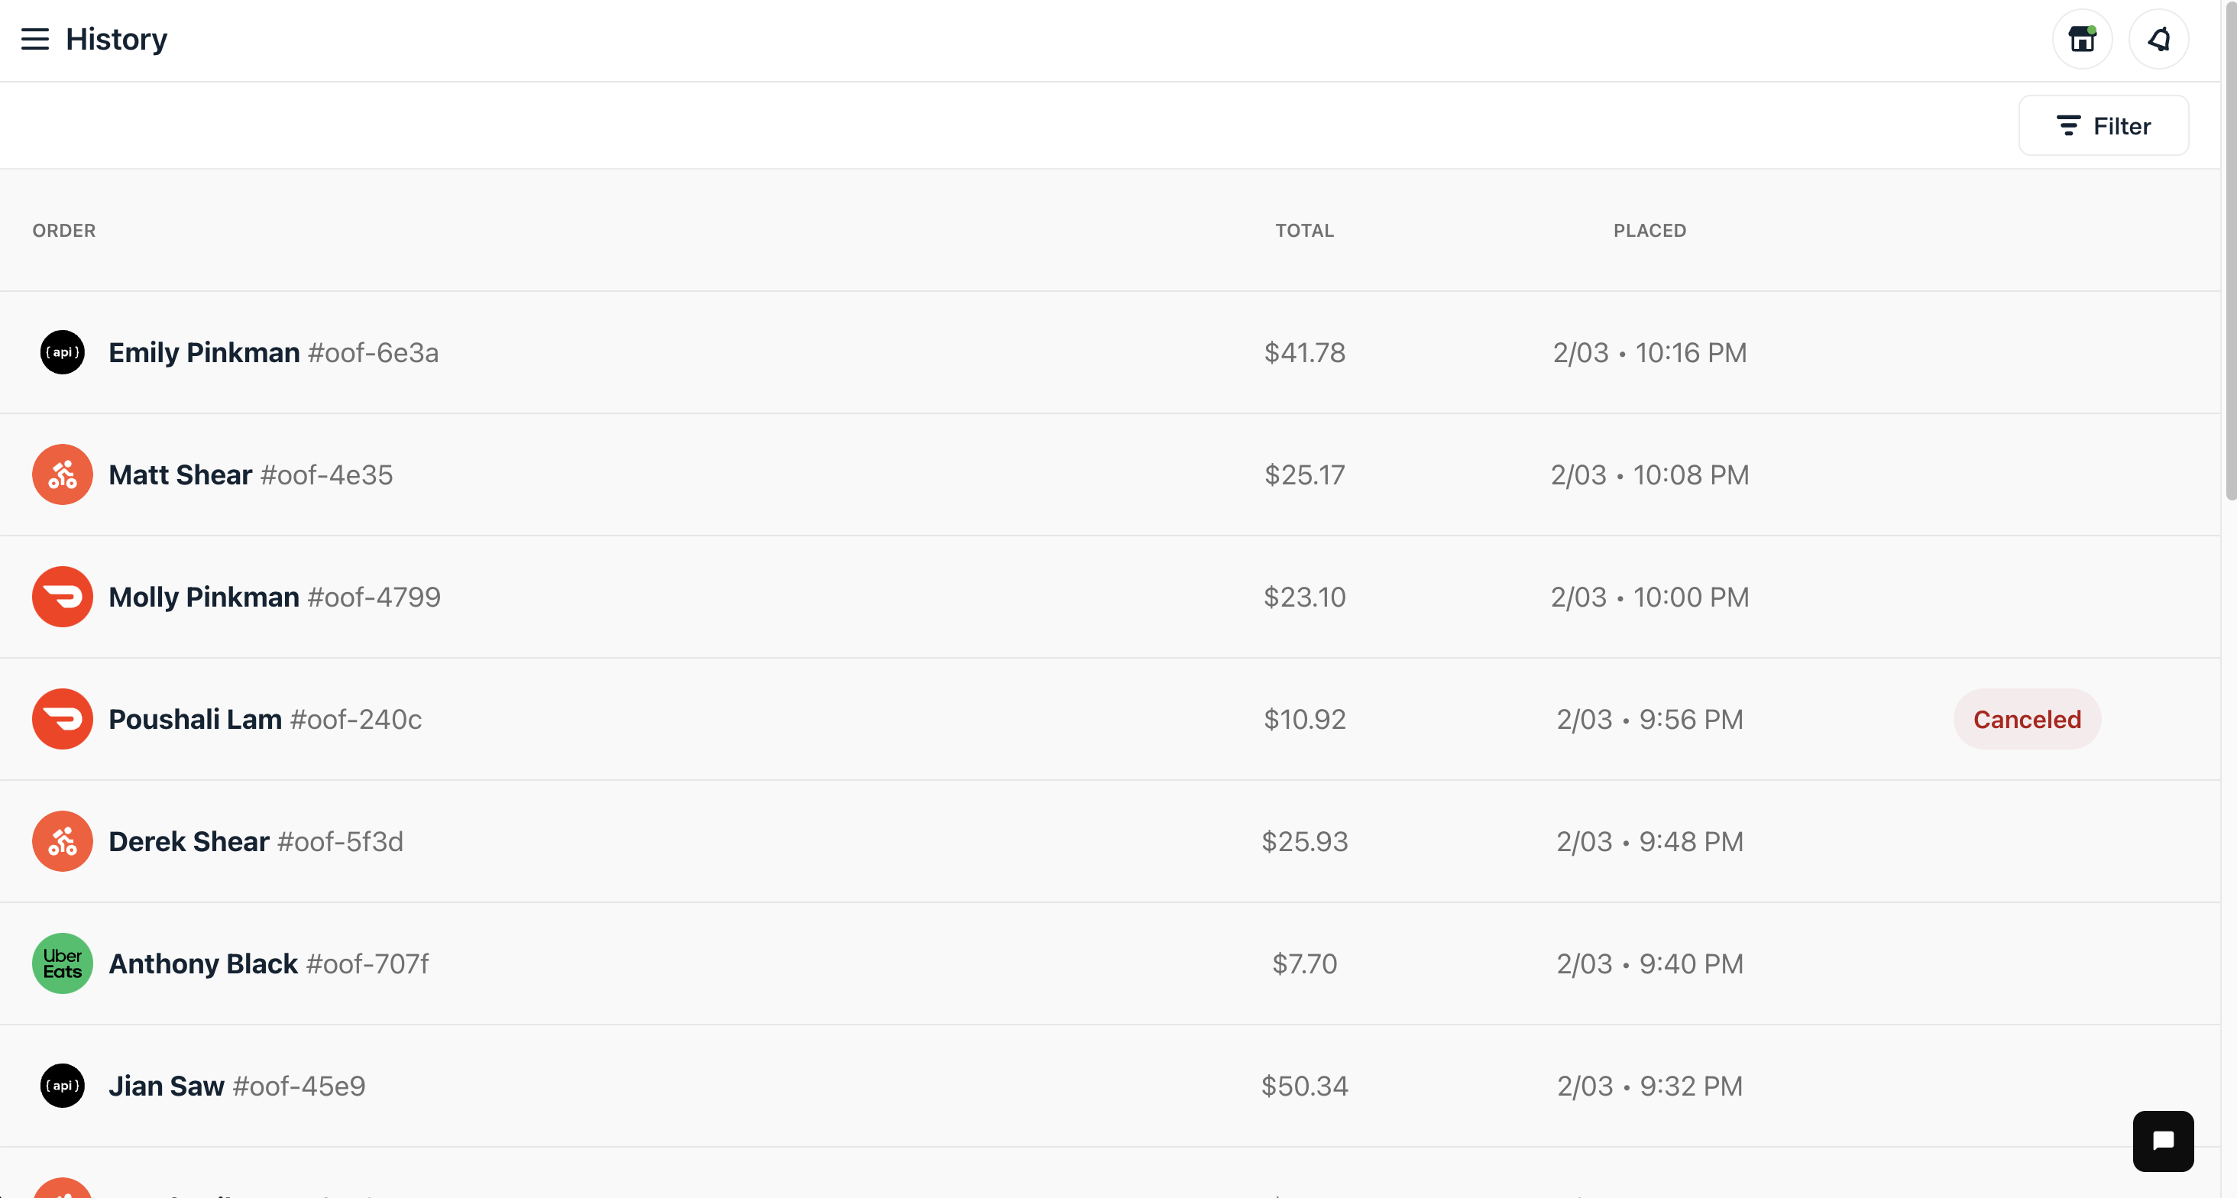Click the cyclist icon beside Derek Shear
The image size is (2237, 1198).
(x=63, y=841)
